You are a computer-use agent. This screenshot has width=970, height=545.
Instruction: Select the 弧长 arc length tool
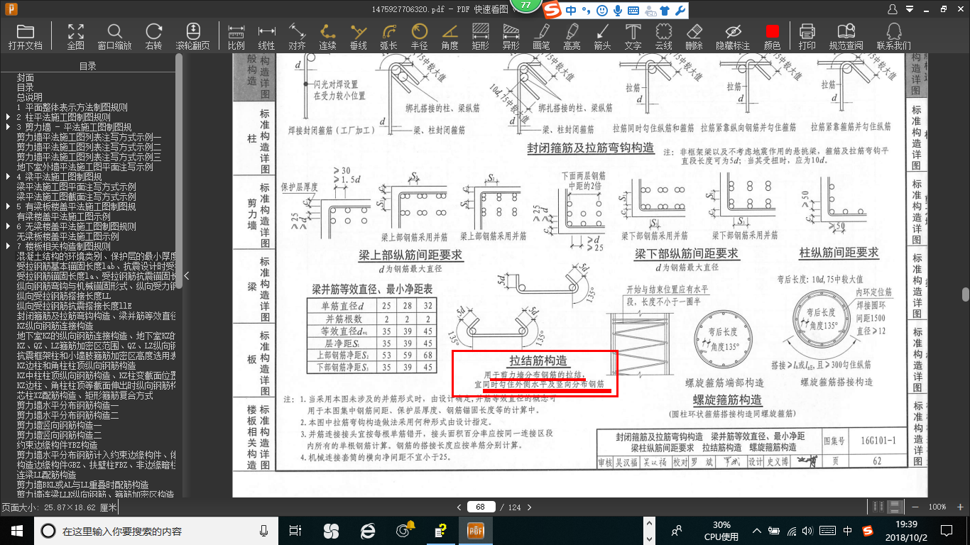tap(388, 36)
